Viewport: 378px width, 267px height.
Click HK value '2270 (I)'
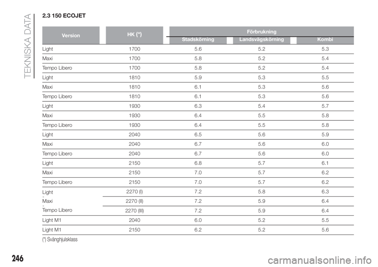pyautogui.click(x=134, y=191)
